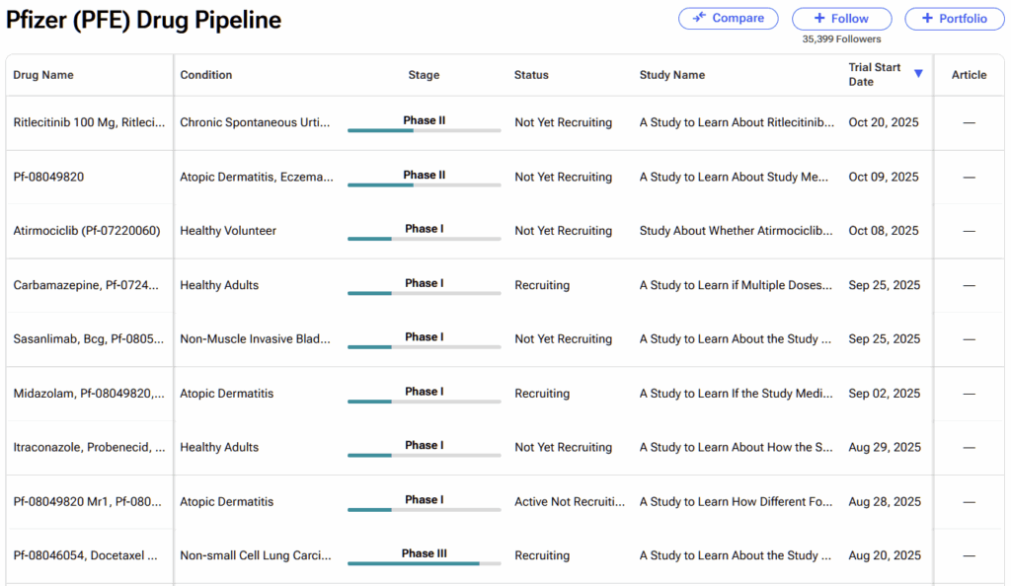The width and height of the screenshot is (1011, 586).
Task: Click the 35,399 Followers count
Action: point(841,39)
